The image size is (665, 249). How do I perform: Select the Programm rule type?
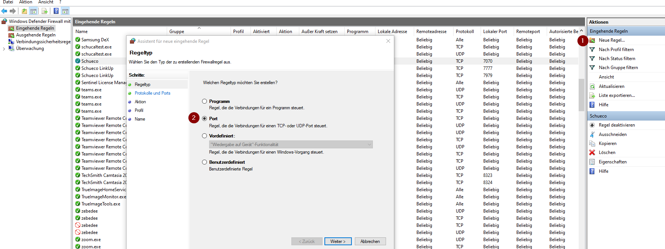[x=205, y=101]
